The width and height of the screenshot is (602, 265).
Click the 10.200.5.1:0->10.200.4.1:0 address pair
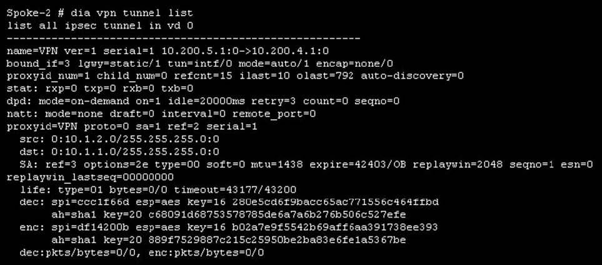[245, 51]
